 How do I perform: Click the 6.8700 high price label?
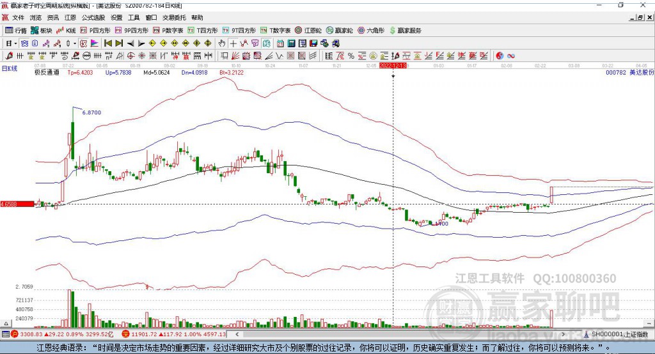point(91,112)
